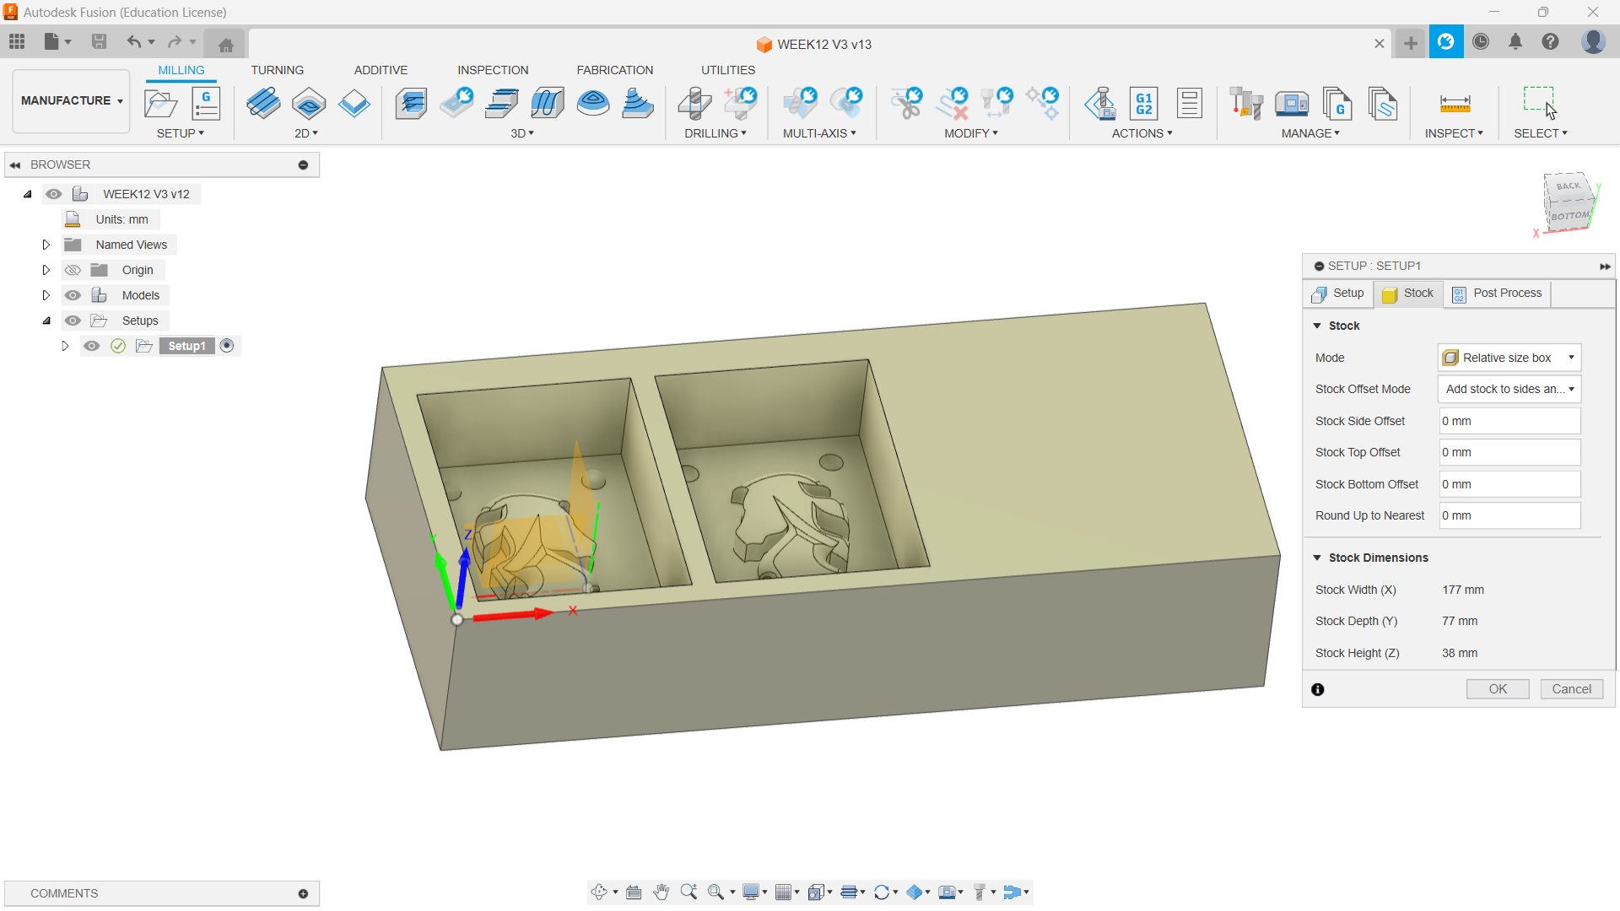
Task: Hide the Models folder eye icon
Action: (73, 295)
